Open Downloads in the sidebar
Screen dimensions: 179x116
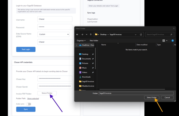point(86,77)
